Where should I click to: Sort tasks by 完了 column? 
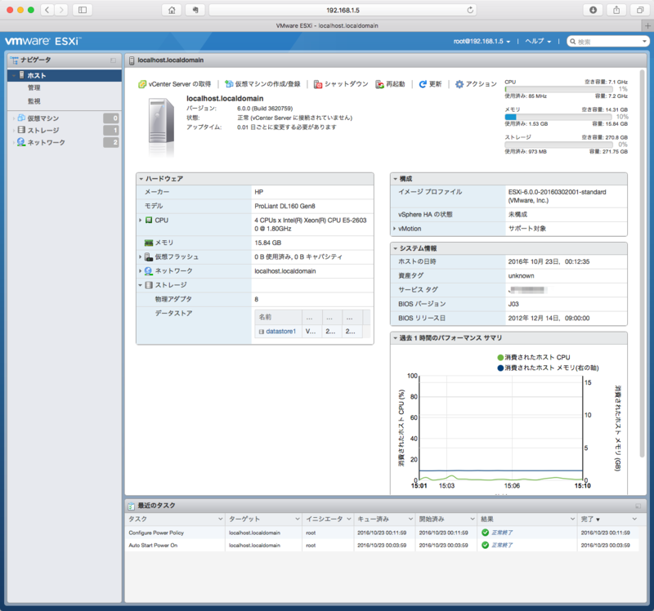608,519
